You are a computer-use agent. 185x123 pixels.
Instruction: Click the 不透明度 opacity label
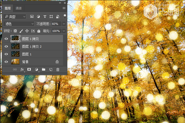(43, 24)
